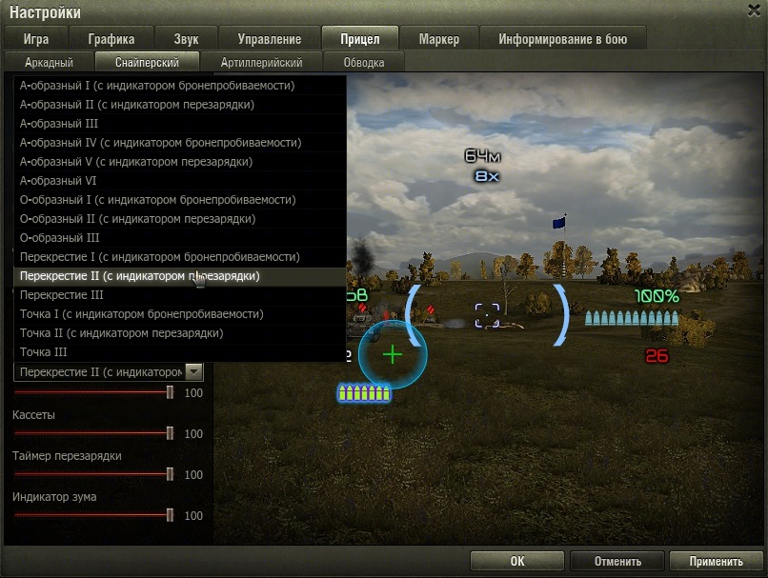Click the red 26 counter in preview

pos(657,356)
